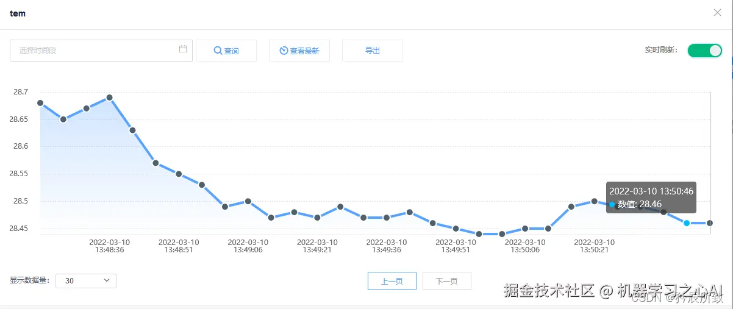The height and width of the screenshot is (309, 733).
Task: Click the 28.7 y-axis label
Action: tap(20, 92)
